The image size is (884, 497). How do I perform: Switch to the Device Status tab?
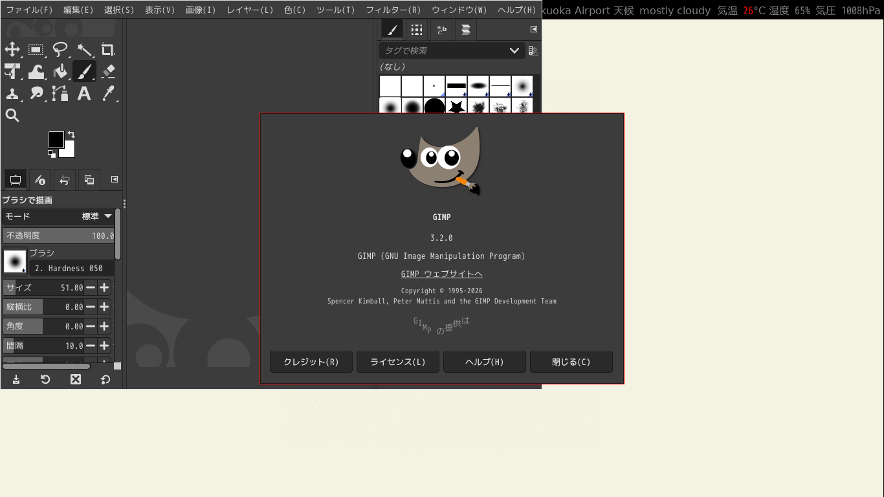tap(40, 180)
